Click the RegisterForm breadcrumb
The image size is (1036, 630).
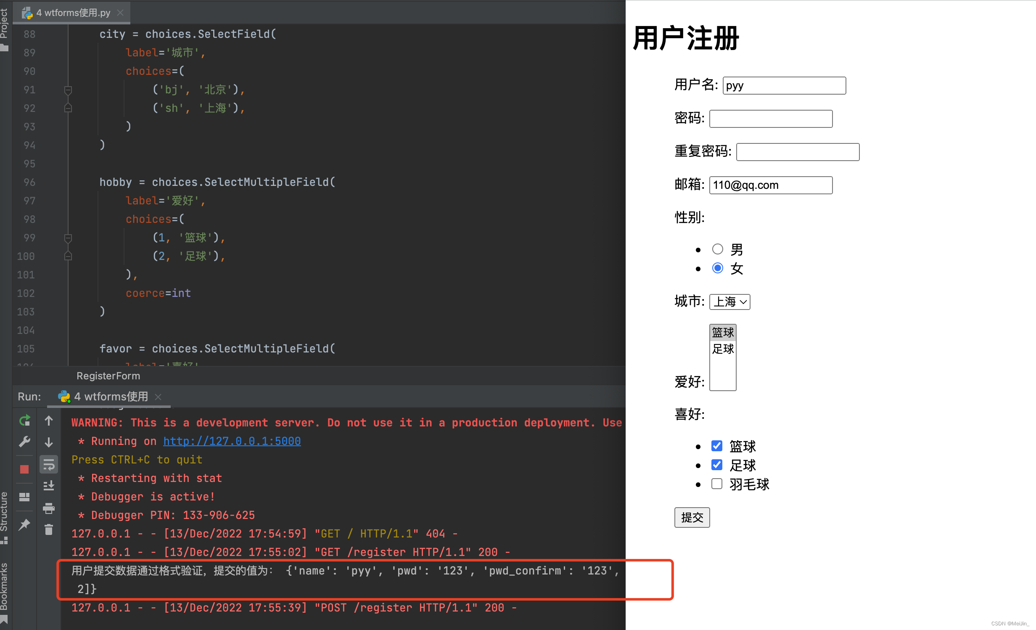tap(108, 376)
